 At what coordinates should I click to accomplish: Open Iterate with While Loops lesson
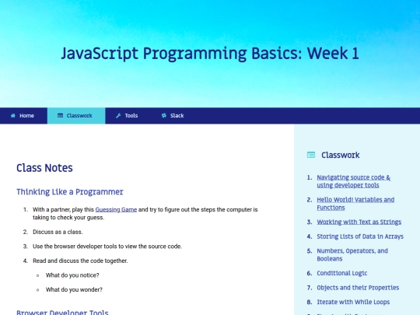point(353,302)
